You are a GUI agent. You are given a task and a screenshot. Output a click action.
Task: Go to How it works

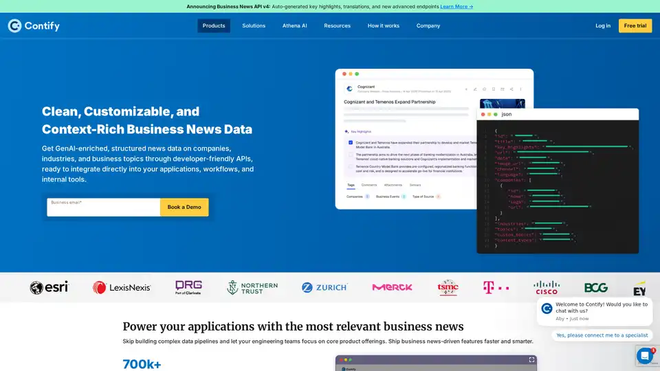384,25
